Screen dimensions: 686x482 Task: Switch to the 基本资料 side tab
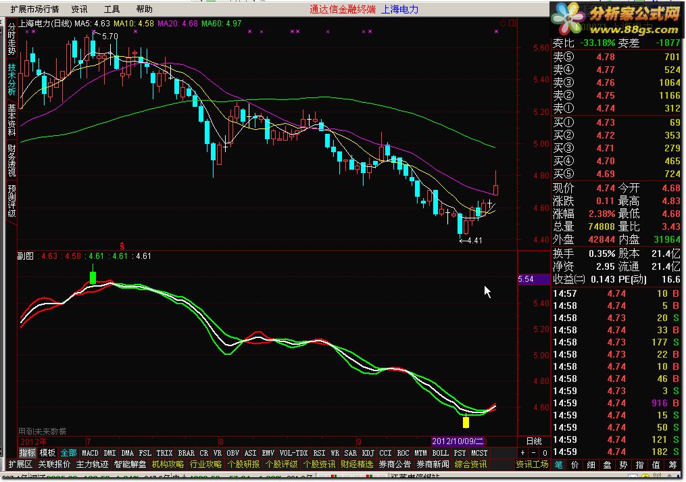pos(11,120)
